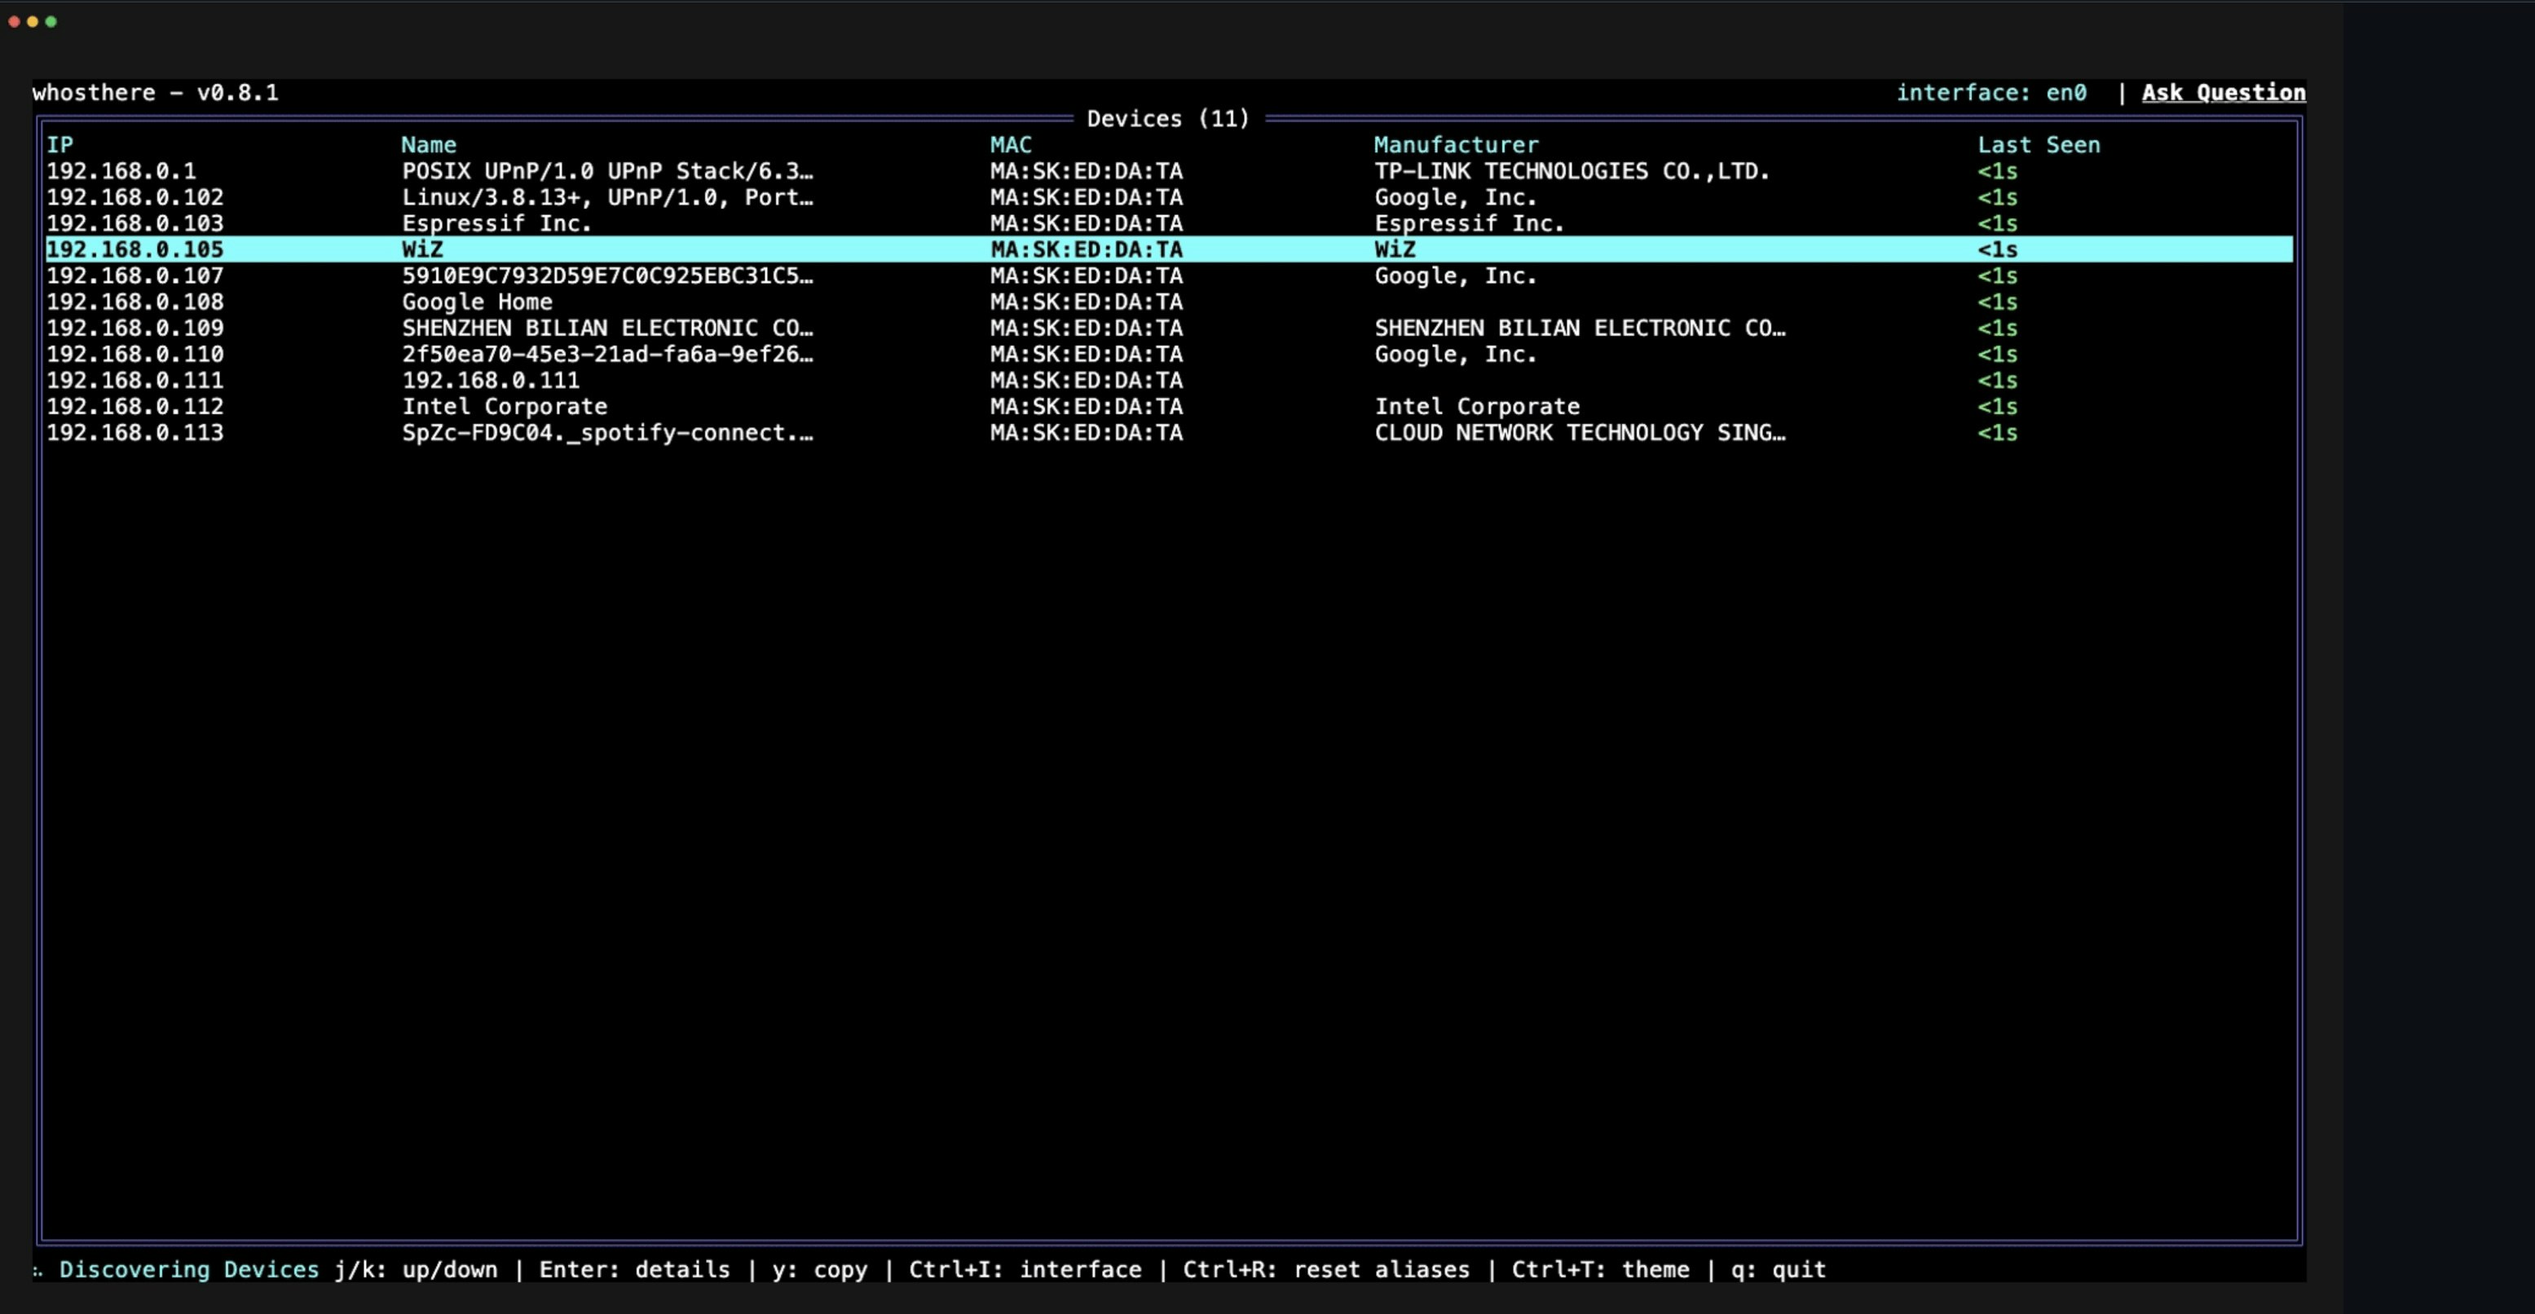Click the Manufacturer column header
The width and height of the screenshot is (2535, 1314).
[1456, 145]
